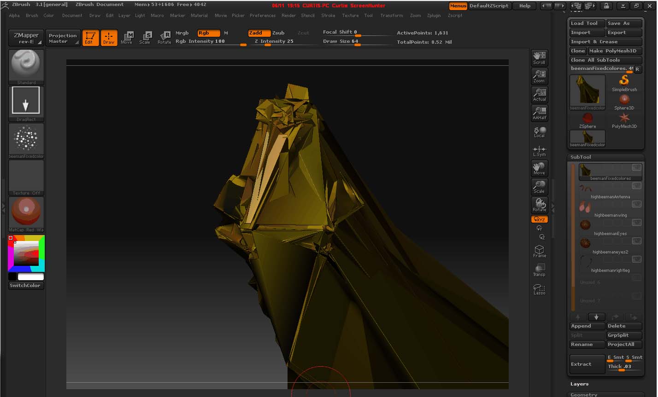Image resolution: width=658 pixels, height=397 pixels.
Task: Select the Sphere3D tool
Action: [624, 102]
